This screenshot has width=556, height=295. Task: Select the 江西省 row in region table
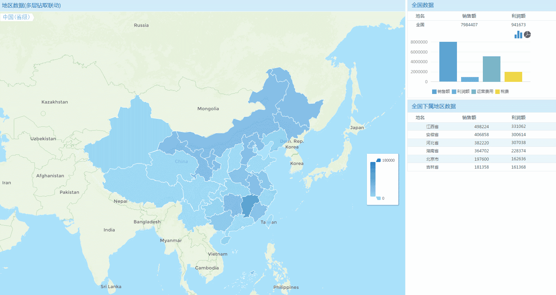coord(481,126)
